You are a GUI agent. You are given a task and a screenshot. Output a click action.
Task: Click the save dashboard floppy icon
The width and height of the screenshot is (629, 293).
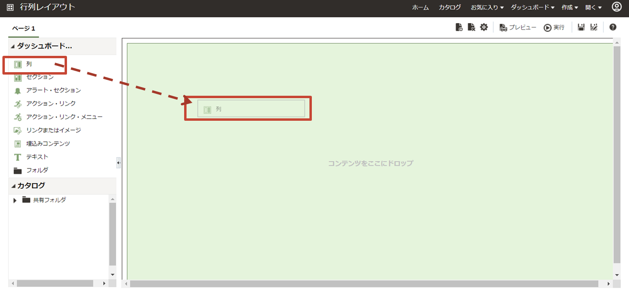[581, 27]
